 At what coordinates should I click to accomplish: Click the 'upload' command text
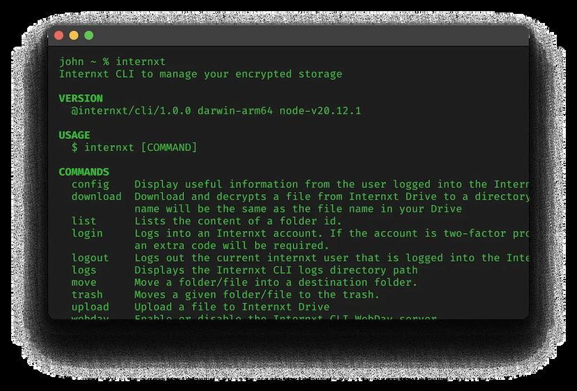90,307
